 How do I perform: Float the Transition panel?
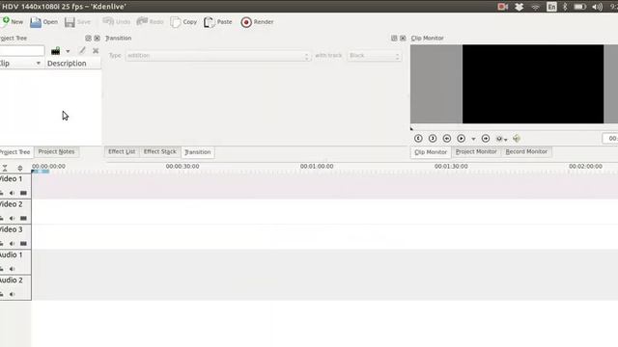[x=394, y=39]
